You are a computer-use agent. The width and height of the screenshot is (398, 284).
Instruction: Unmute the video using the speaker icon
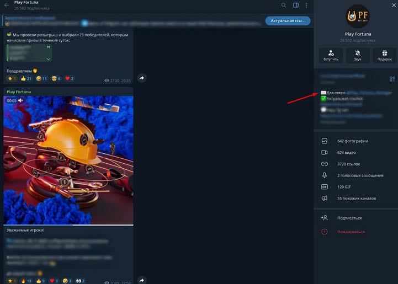pos(21,101)
